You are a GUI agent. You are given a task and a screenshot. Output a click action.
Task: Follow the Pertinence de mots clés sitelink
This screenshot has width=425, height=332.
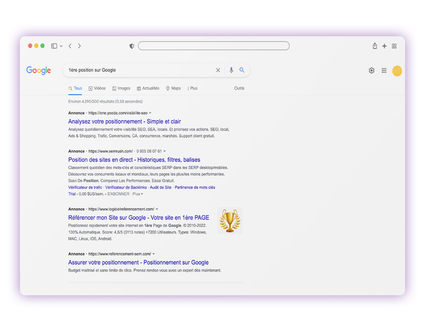(x=195, y=187)
